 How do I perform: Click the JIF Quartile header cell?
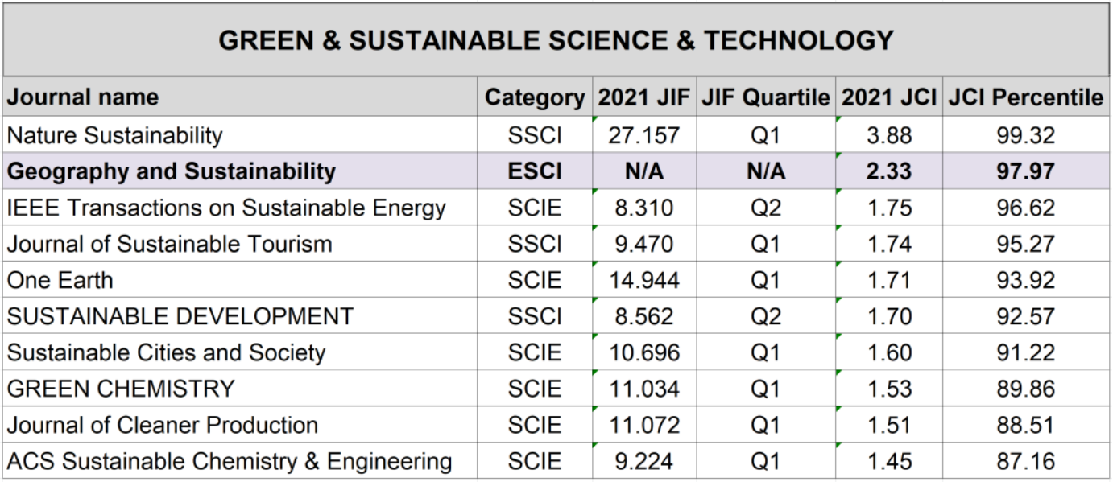765,97
